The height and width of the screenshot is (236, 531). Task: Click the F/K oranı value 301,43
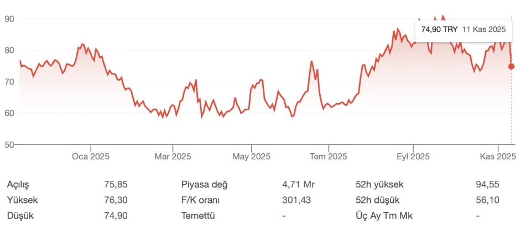[x=296, y=200]
